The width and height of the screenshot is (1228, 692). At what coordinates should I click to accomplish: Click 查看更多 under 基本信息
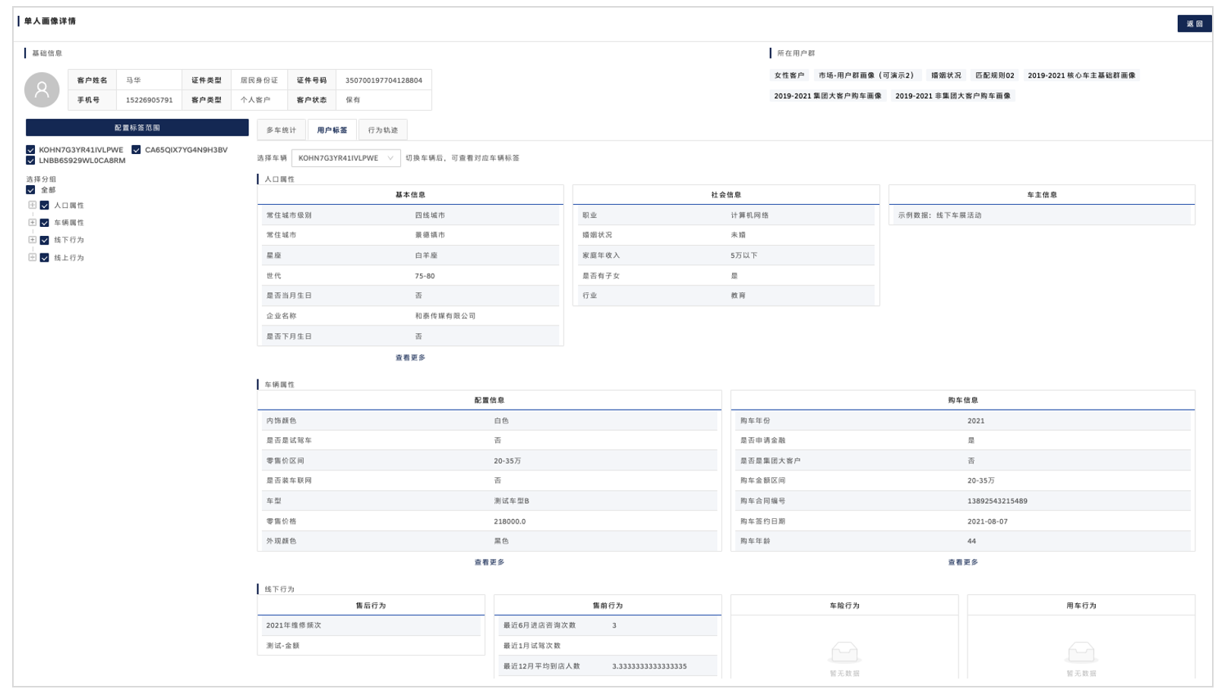(410, 357)
